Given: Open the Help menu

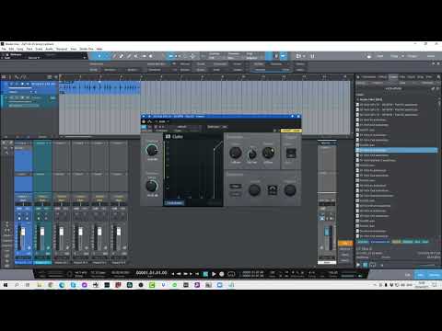Looking at the screenshot, I should tap(99, 49).
